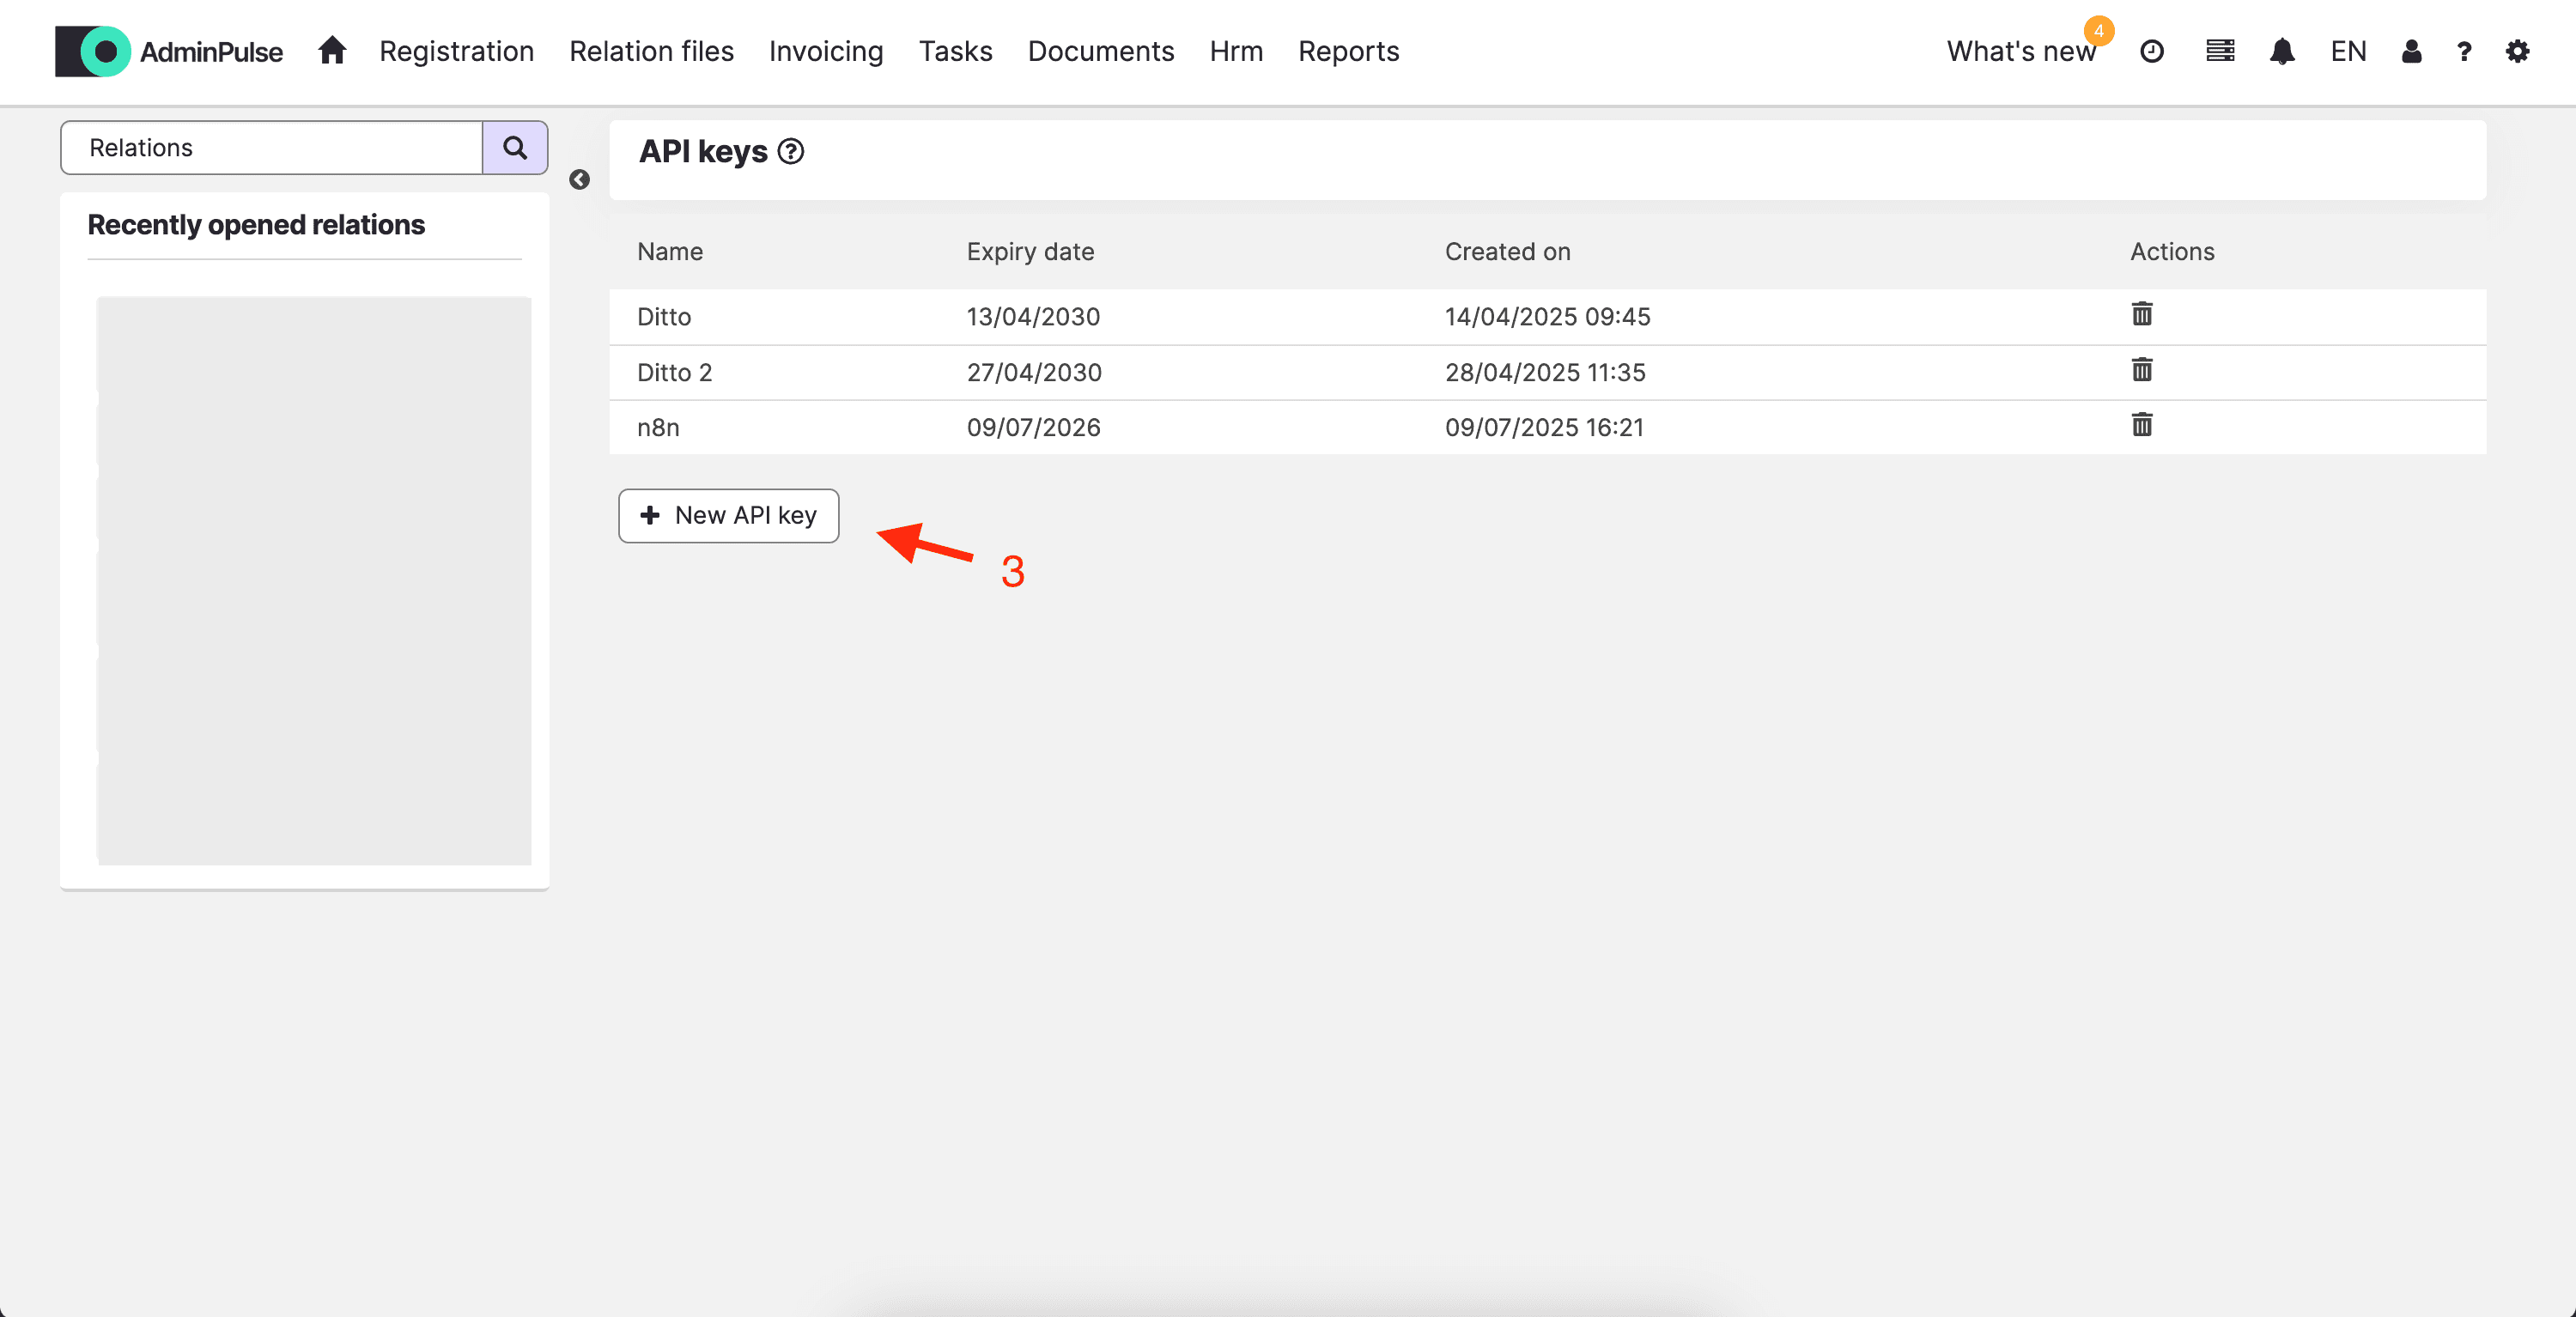
Task: Delete the Ditto 2 API key
Action: pos(2141,371)
